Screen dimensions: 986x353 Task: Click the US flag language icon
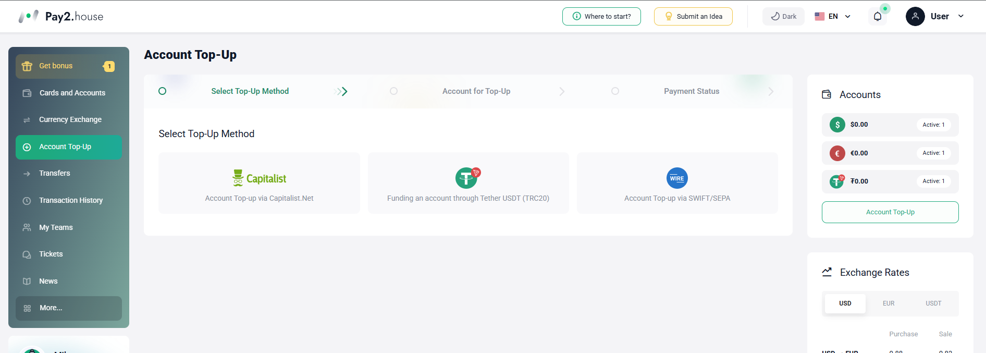point(820,16)
